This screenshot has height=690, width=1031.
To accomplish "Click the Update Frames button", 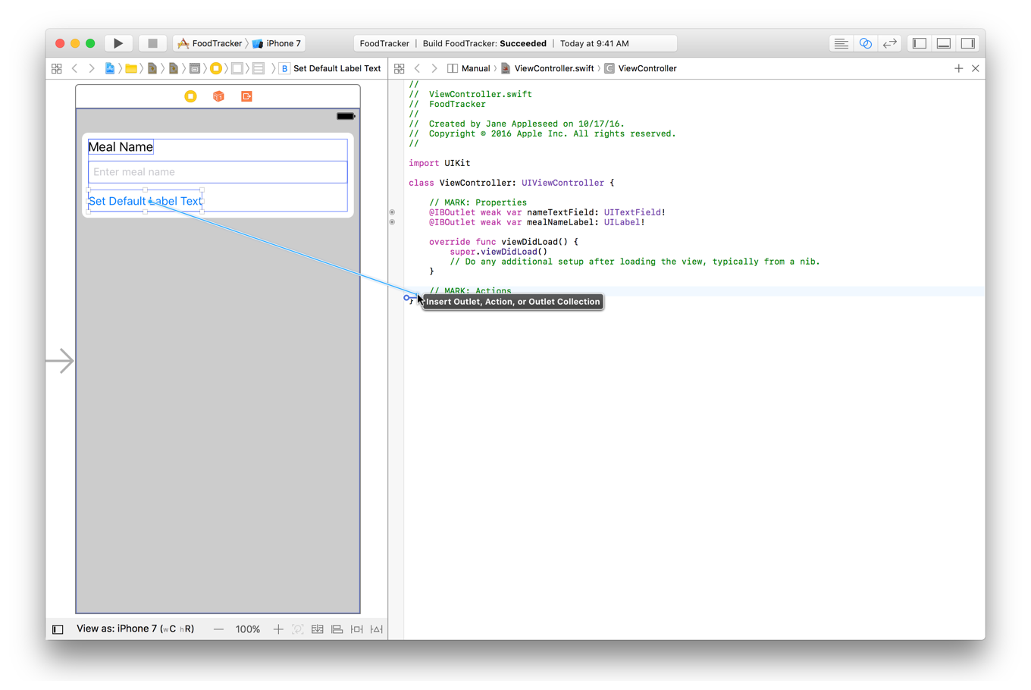I will tap(298, 629).
